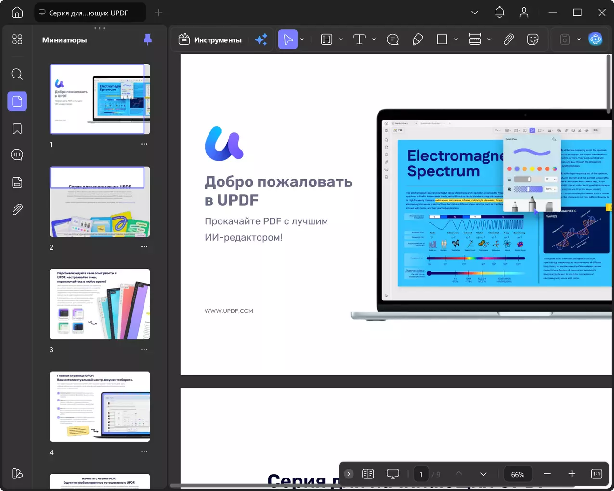This screenshot has height=491, width=614.
Task: Select page 3 thumbnail
Action: click(x=100, y=304)
